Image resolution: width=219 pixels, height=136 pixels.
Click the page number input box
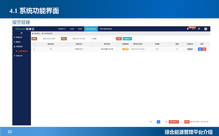click(x=182, y=122)
